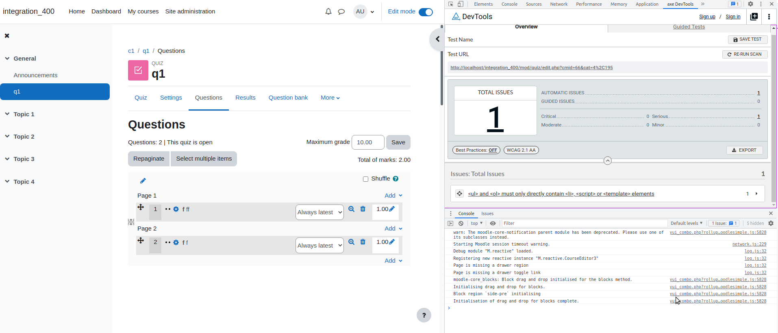Open console settings gear
778x333 pixels.
click(x=771, y=223)
